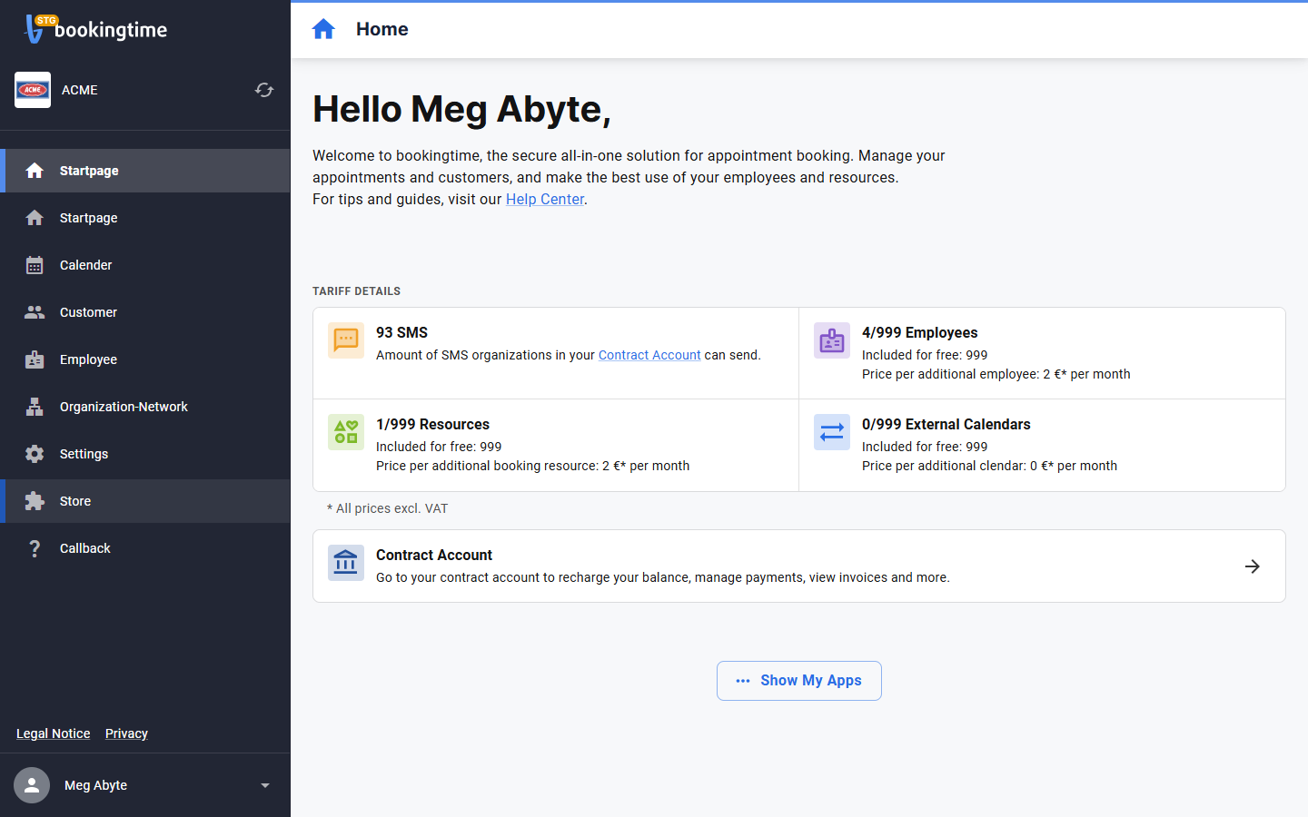Select the non-highlighted Startpage entry
The width and height of the screenshot is (1308, 817).
(x=145, y=218)
